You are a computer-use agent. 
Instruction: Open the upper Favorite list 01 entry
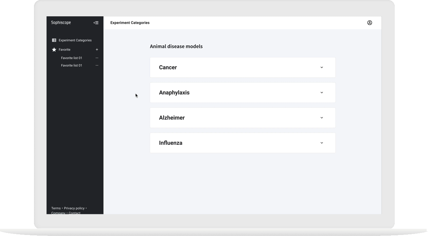click(x=72, y=58)
